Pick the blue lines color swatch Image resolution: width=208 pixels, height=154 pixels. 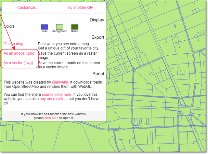[x=45, y=27]
